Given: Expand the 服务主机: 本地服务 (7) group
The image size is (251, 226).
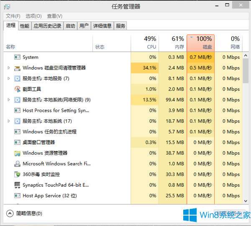Looking at the screenshot, I should point(9,78).
